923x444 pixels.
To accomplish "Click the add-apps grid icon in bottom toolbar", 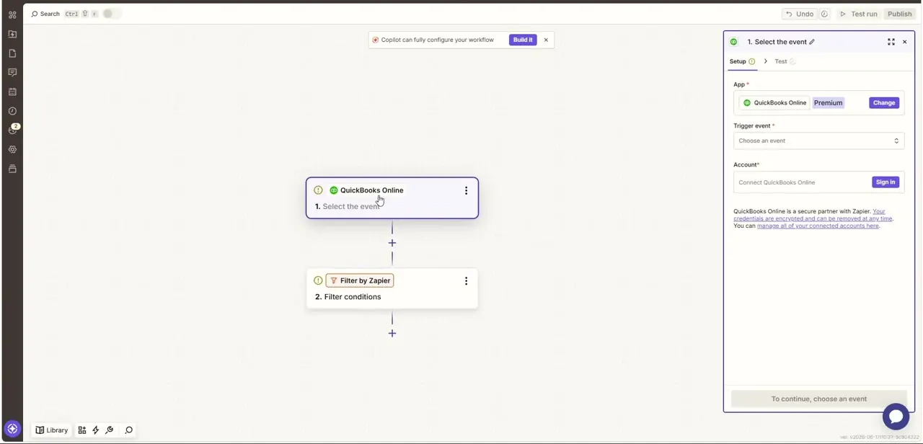I will [82, 430].
